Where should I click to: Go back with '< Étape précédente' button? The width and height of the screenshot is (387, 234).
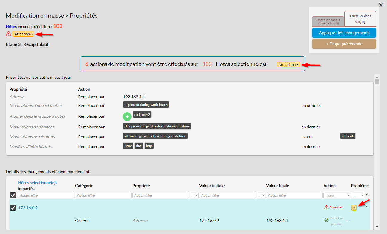344,44
